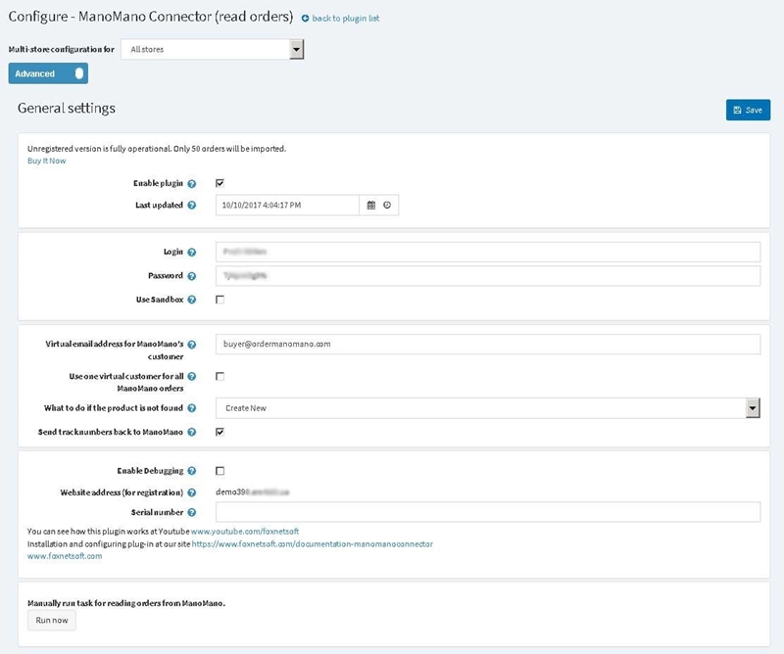
Task: Enable the Use Sandbox checkbox
Action: [220, 300]
